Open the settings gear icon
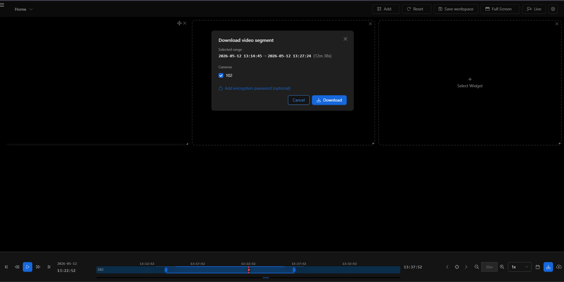Screen dimensions: 564x282 coord(553,9)
